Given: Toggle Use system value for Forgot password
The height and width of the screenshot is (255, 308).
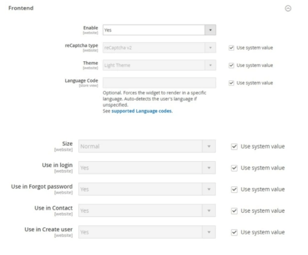Looking at the screenshot, I should point(234,189).
